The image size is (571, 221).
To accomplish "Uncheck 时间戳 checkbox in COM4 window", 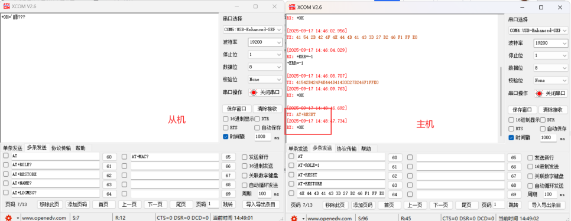I will (511, 138).
